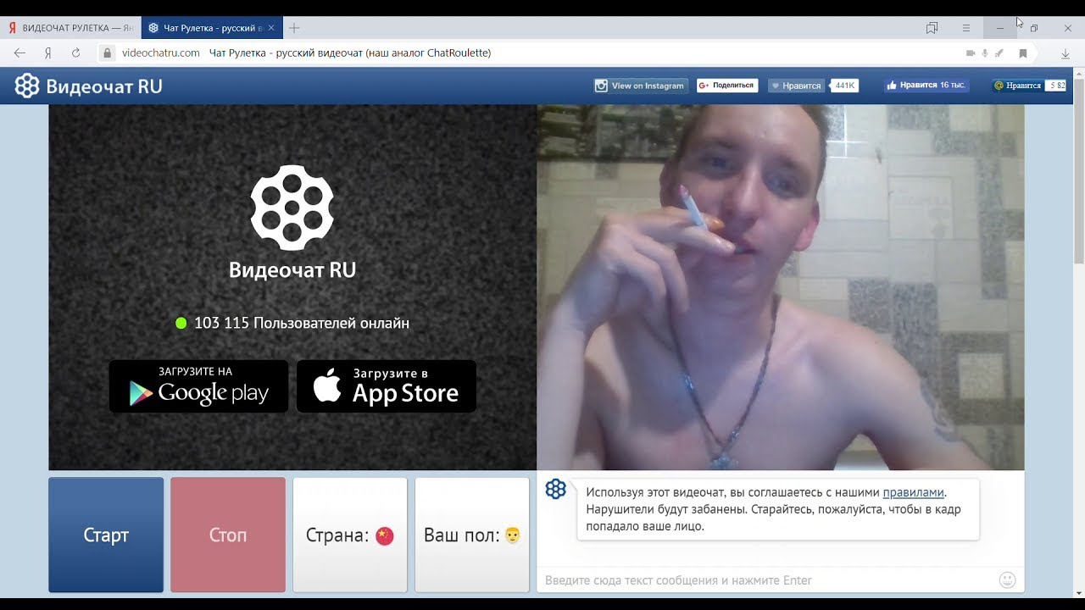
Task: Click the green online status dot
Action: point(181,323)
